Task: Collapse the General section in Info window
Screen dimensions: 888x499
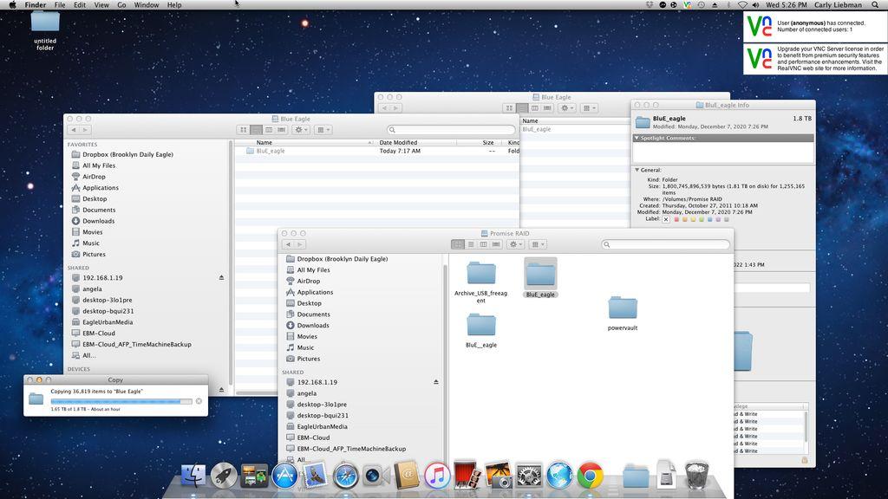Action: coord(637,170)
